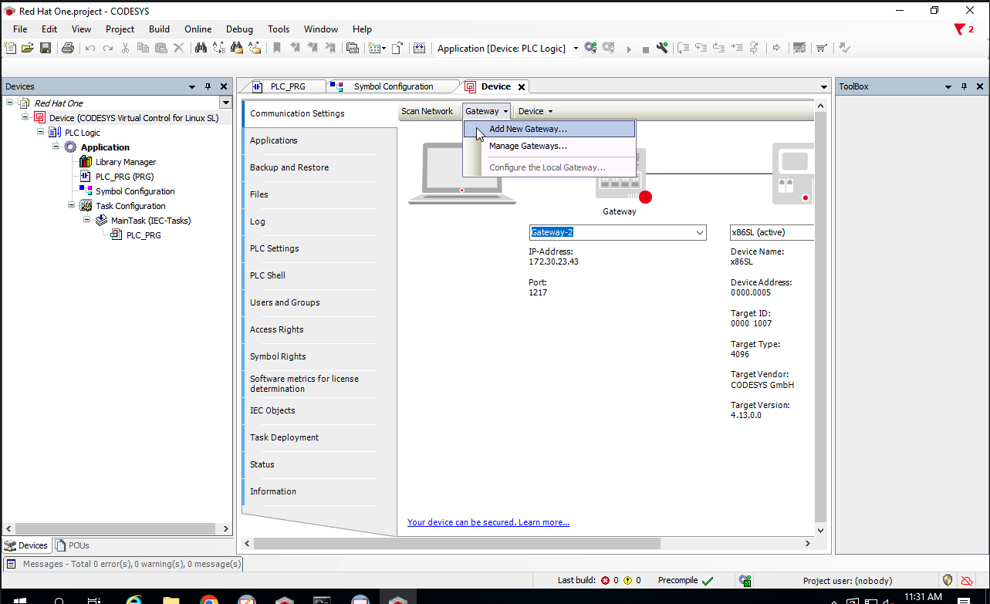
Task: Open 'Your device can be secured' link
Action: [x=488, y=522]
